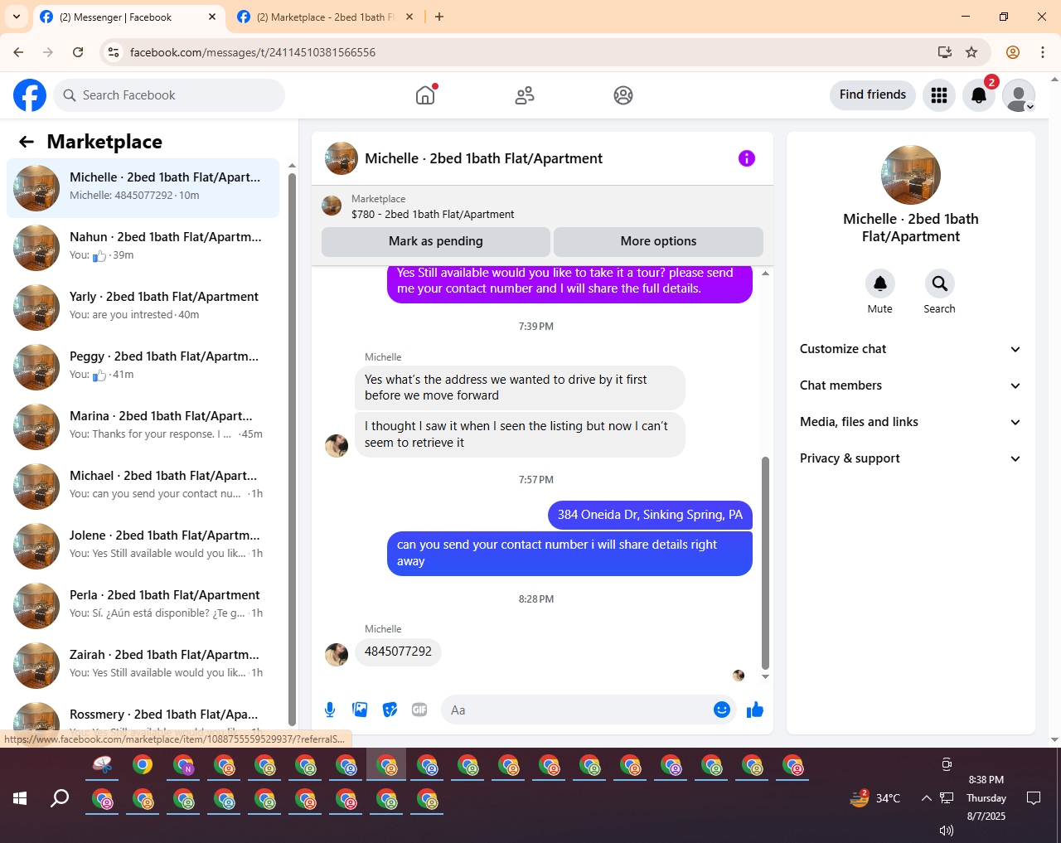Click the chat messages scrollbar
This screenshot has width=1061, height=843.
coord(765,563)
